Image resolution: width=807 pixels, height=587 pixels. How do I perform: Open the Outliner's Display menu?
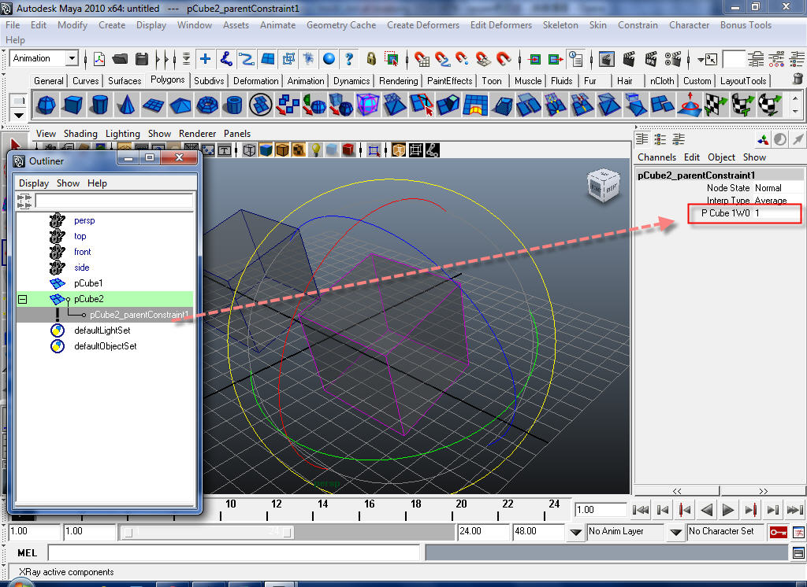pos(33,183)
